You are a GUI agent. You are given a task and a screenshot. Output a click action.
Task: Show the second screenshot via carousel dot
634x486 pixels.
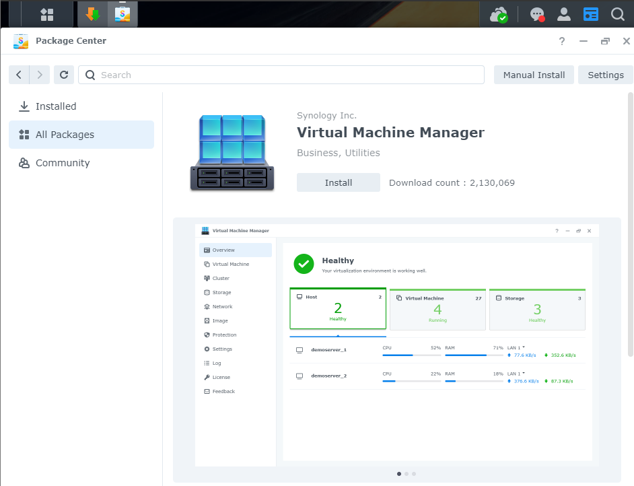(407, 474)
